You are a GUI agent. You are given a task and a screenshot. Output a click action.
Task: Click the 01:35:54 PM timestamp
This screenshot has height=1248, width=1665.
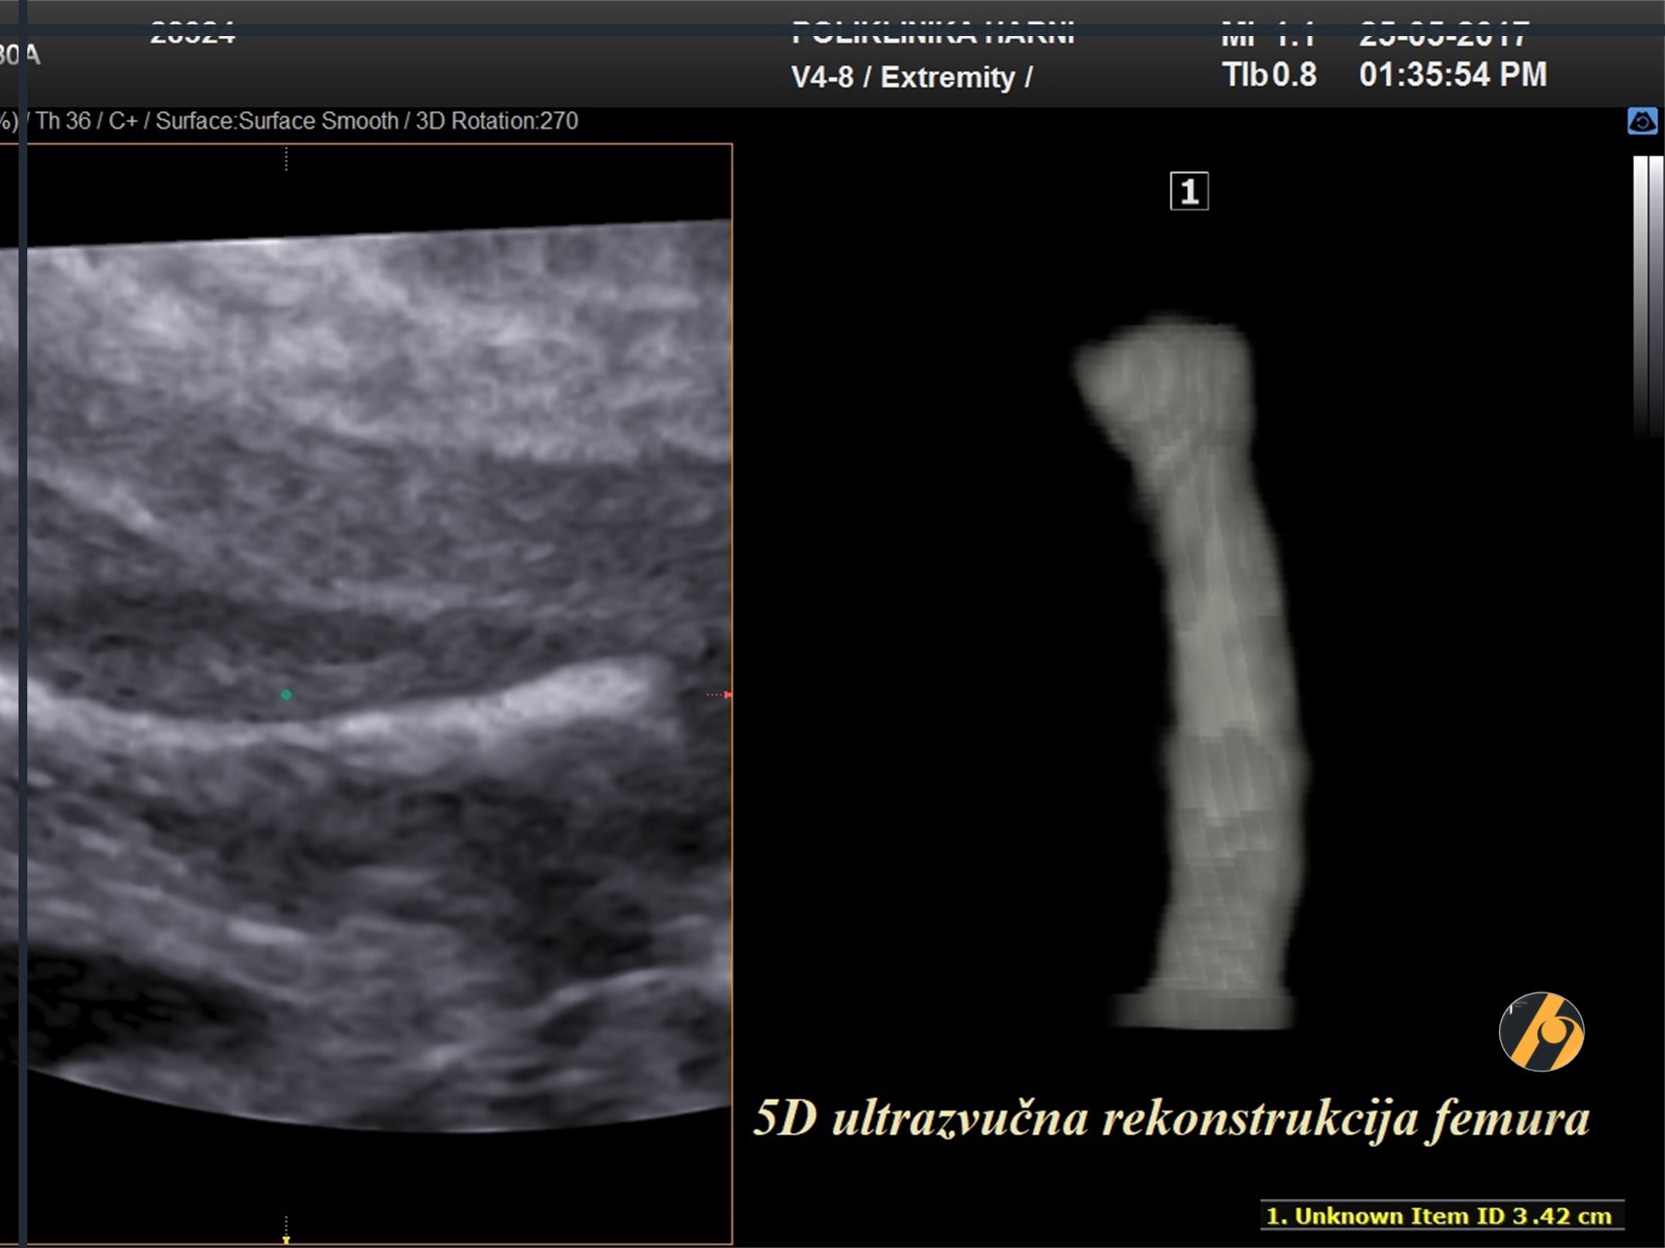pyautogui.click(x=1452, y=75)
